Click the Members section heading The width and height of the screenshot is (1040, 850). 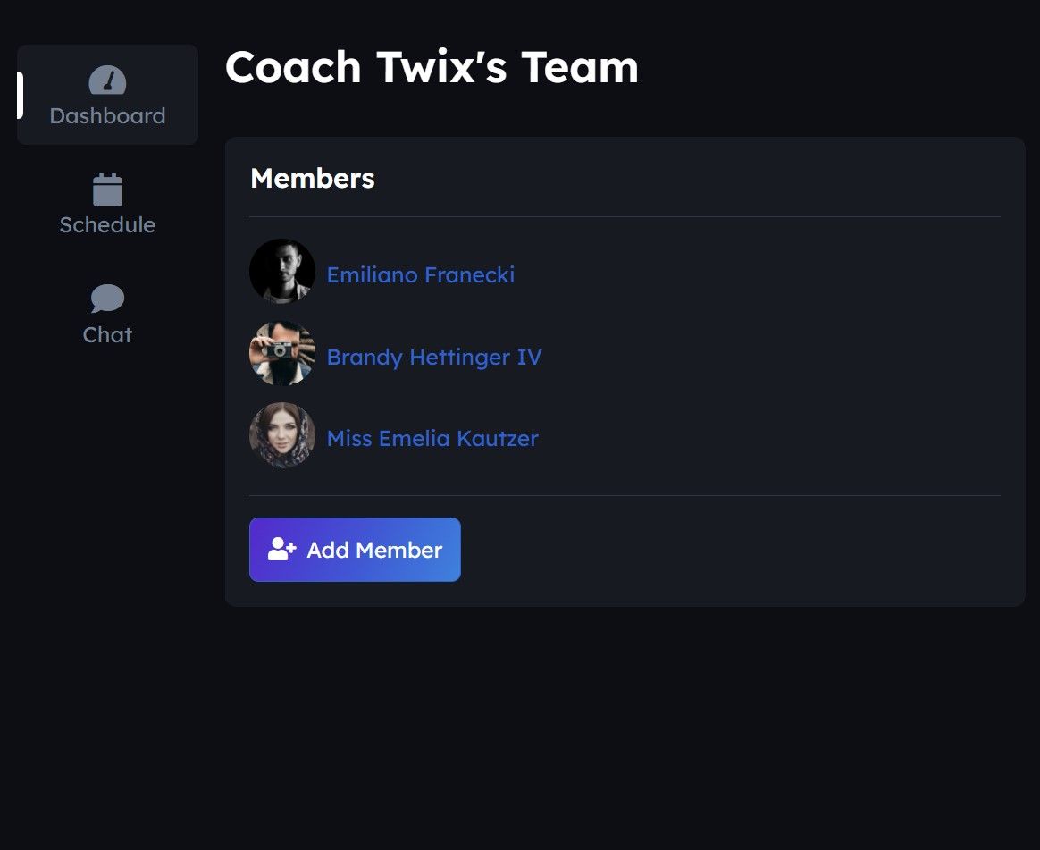coord(312,179)
